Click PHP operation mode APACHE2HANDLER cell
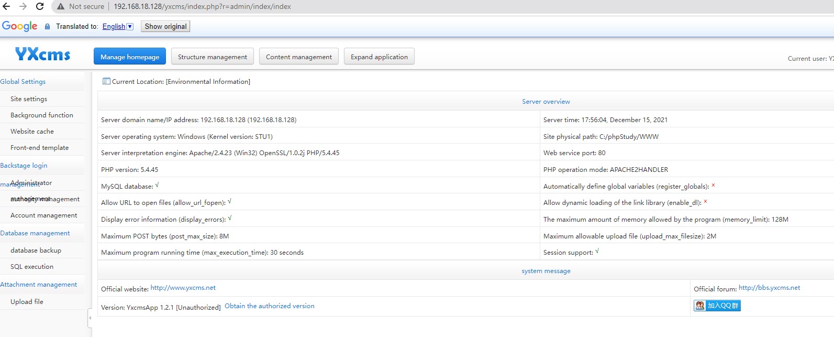Screen dimensions: 834x337 (687, 170)
